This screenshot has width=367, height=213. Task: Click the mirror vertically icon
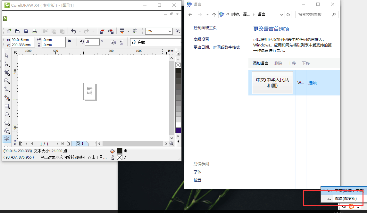coord(122,42)
